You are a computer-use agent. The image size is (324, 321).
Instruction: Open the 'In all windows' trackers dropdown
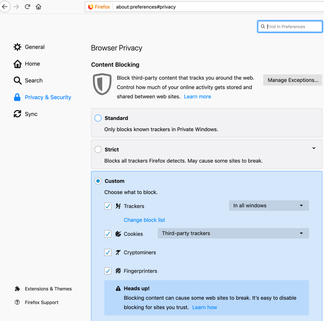pyautogui.click(x=269, y=206)
